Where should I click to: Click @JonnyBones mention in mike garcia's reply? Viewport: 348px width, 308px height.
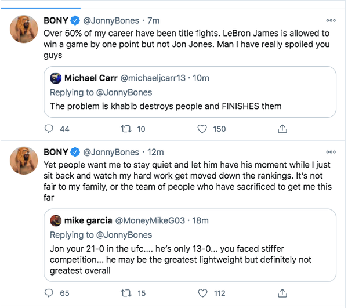click(x=125, y=235)
